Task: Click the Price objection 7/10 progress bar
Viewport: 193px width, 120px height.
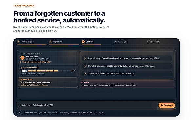Action: point(49,71)
